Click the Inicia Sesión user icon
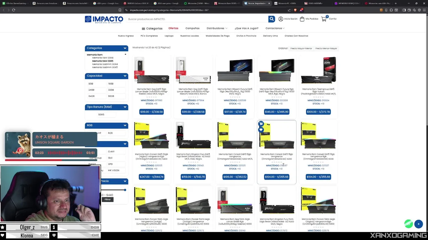This screenshot has width=428, height=240. pyautogui.click(x=281, y=19)
